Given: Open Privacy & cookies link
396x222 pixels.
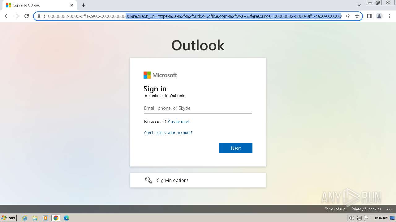Looking at the screenshot, I should 366,209.
